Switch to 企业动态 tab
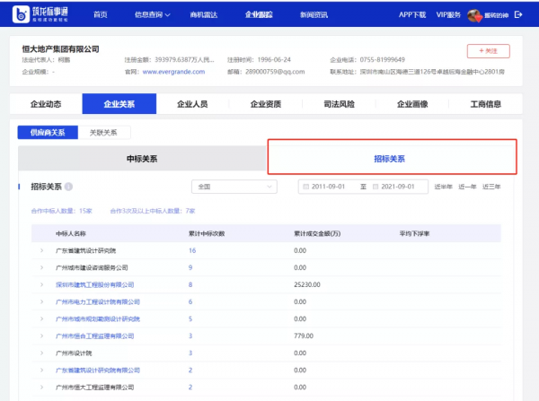This screenshot has width=539, height=401. click(x=46, y=104)
